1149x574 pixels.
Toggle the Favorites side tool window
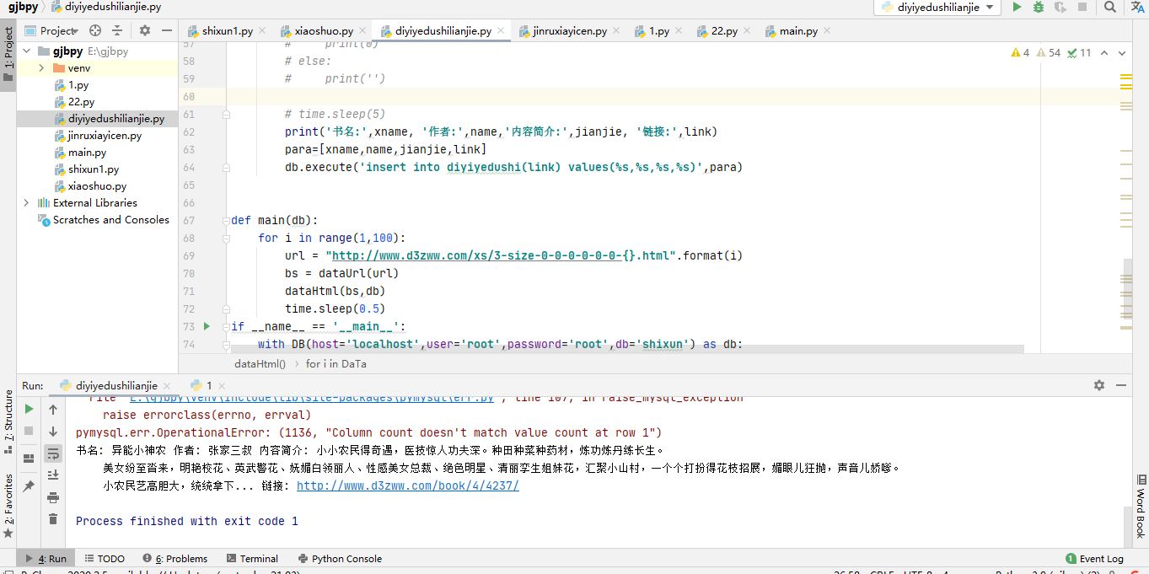[x=8, y=506]
